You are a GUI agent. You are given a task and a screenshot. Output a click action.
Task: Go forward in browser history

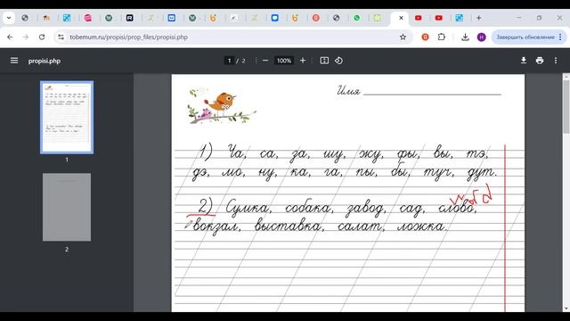coord(26,37)
